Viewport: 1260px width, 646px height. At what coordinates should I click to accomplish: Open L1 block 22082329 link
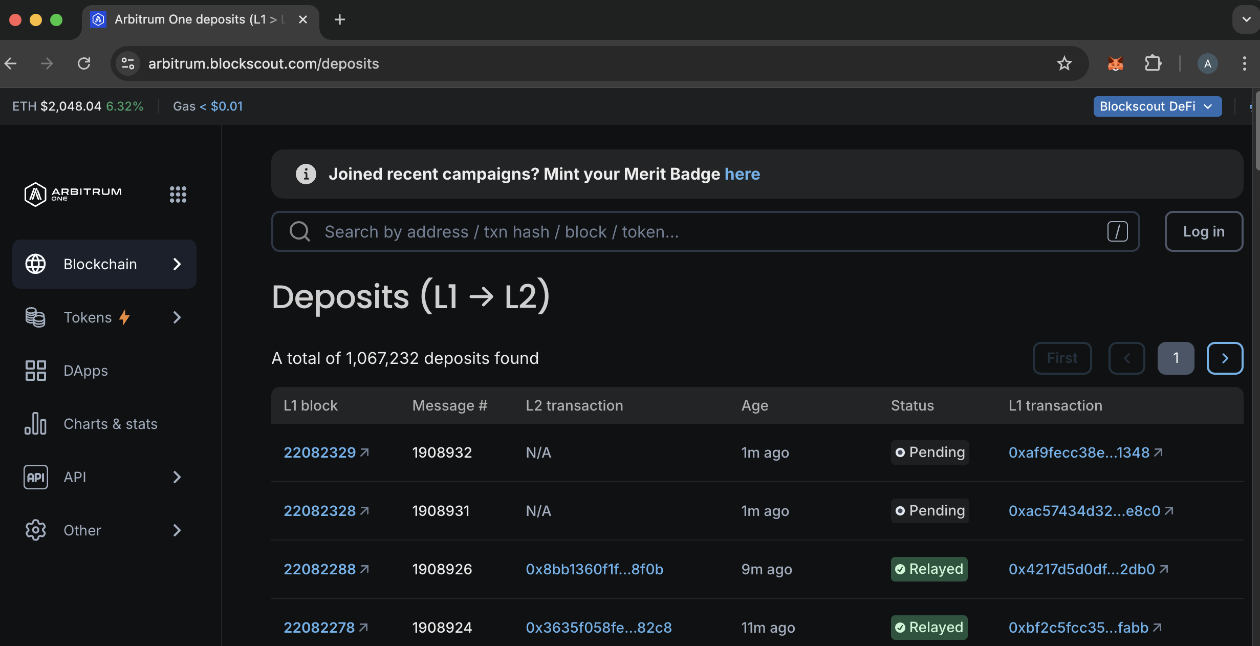click(320, 453)
